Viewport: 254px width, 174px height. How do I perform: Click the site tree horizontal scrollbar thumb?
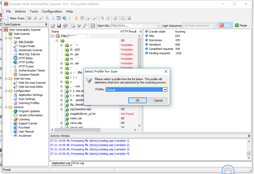coord(78,130)
